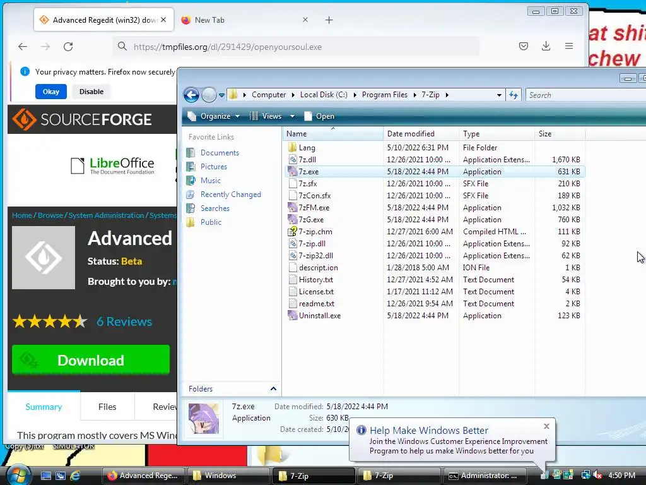Expand the breadcrumb arrow after Program Files
Screen dimensions: 646x485
coord(414,95)
